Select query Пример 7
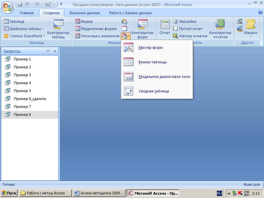Image resolution: width=264 pixels, height=198 pixels. [x=30, y=107]
